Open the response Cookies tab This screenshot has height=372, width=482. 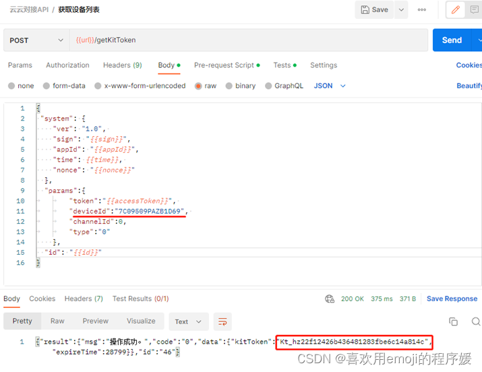[x=42, y=299]
